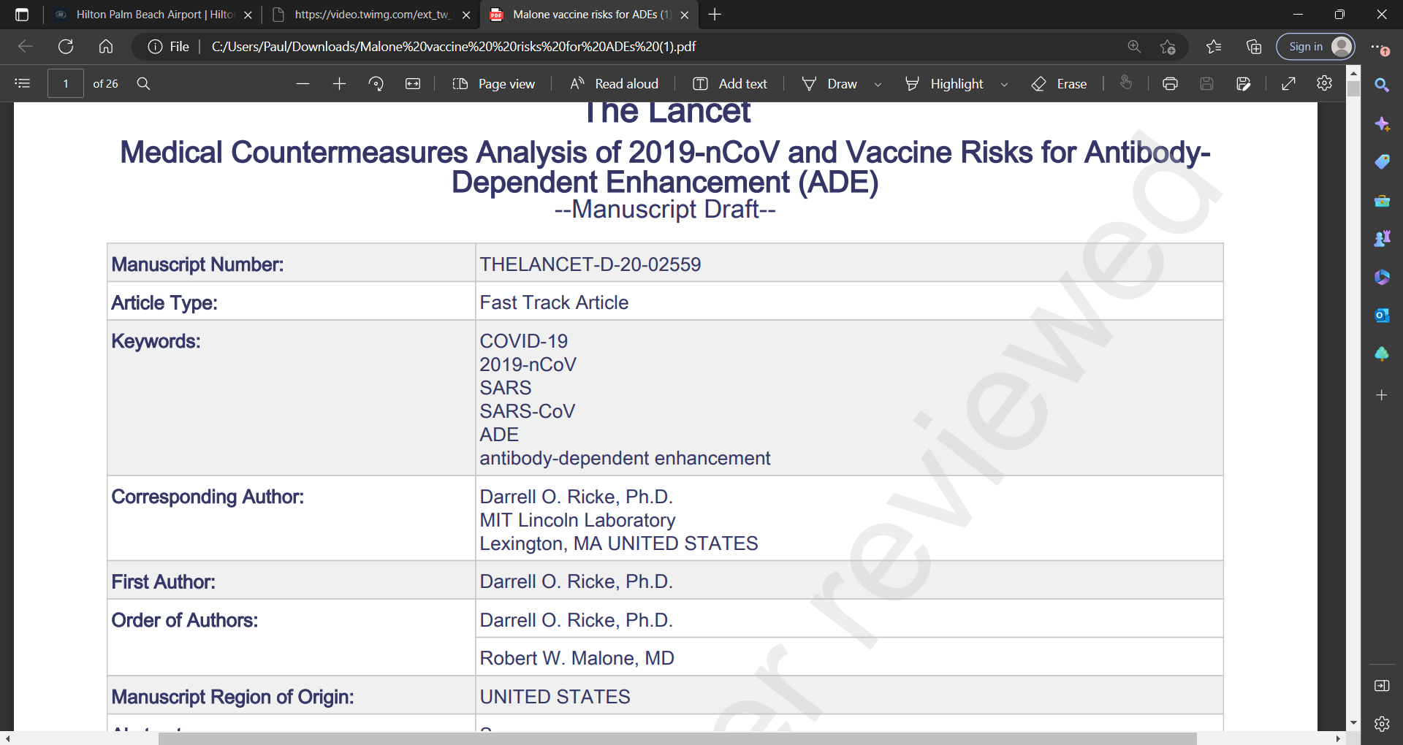Image resolution: width=1403 pixels, height=745 pixels.
Task: Click the Save as icon
Action: click(x=1243, y=84)
